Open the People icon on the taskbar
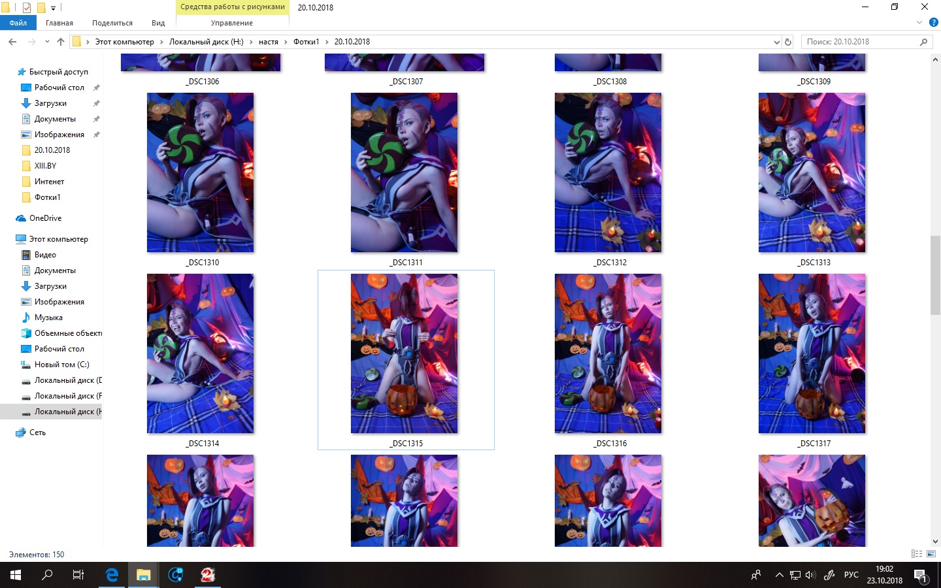 pos(756,575)
